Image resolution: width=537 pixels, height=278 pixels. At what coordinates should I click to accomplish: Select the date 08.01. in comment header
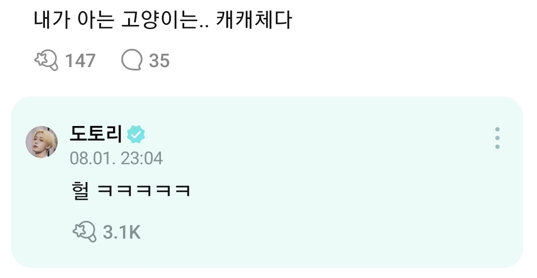(93, 159)
